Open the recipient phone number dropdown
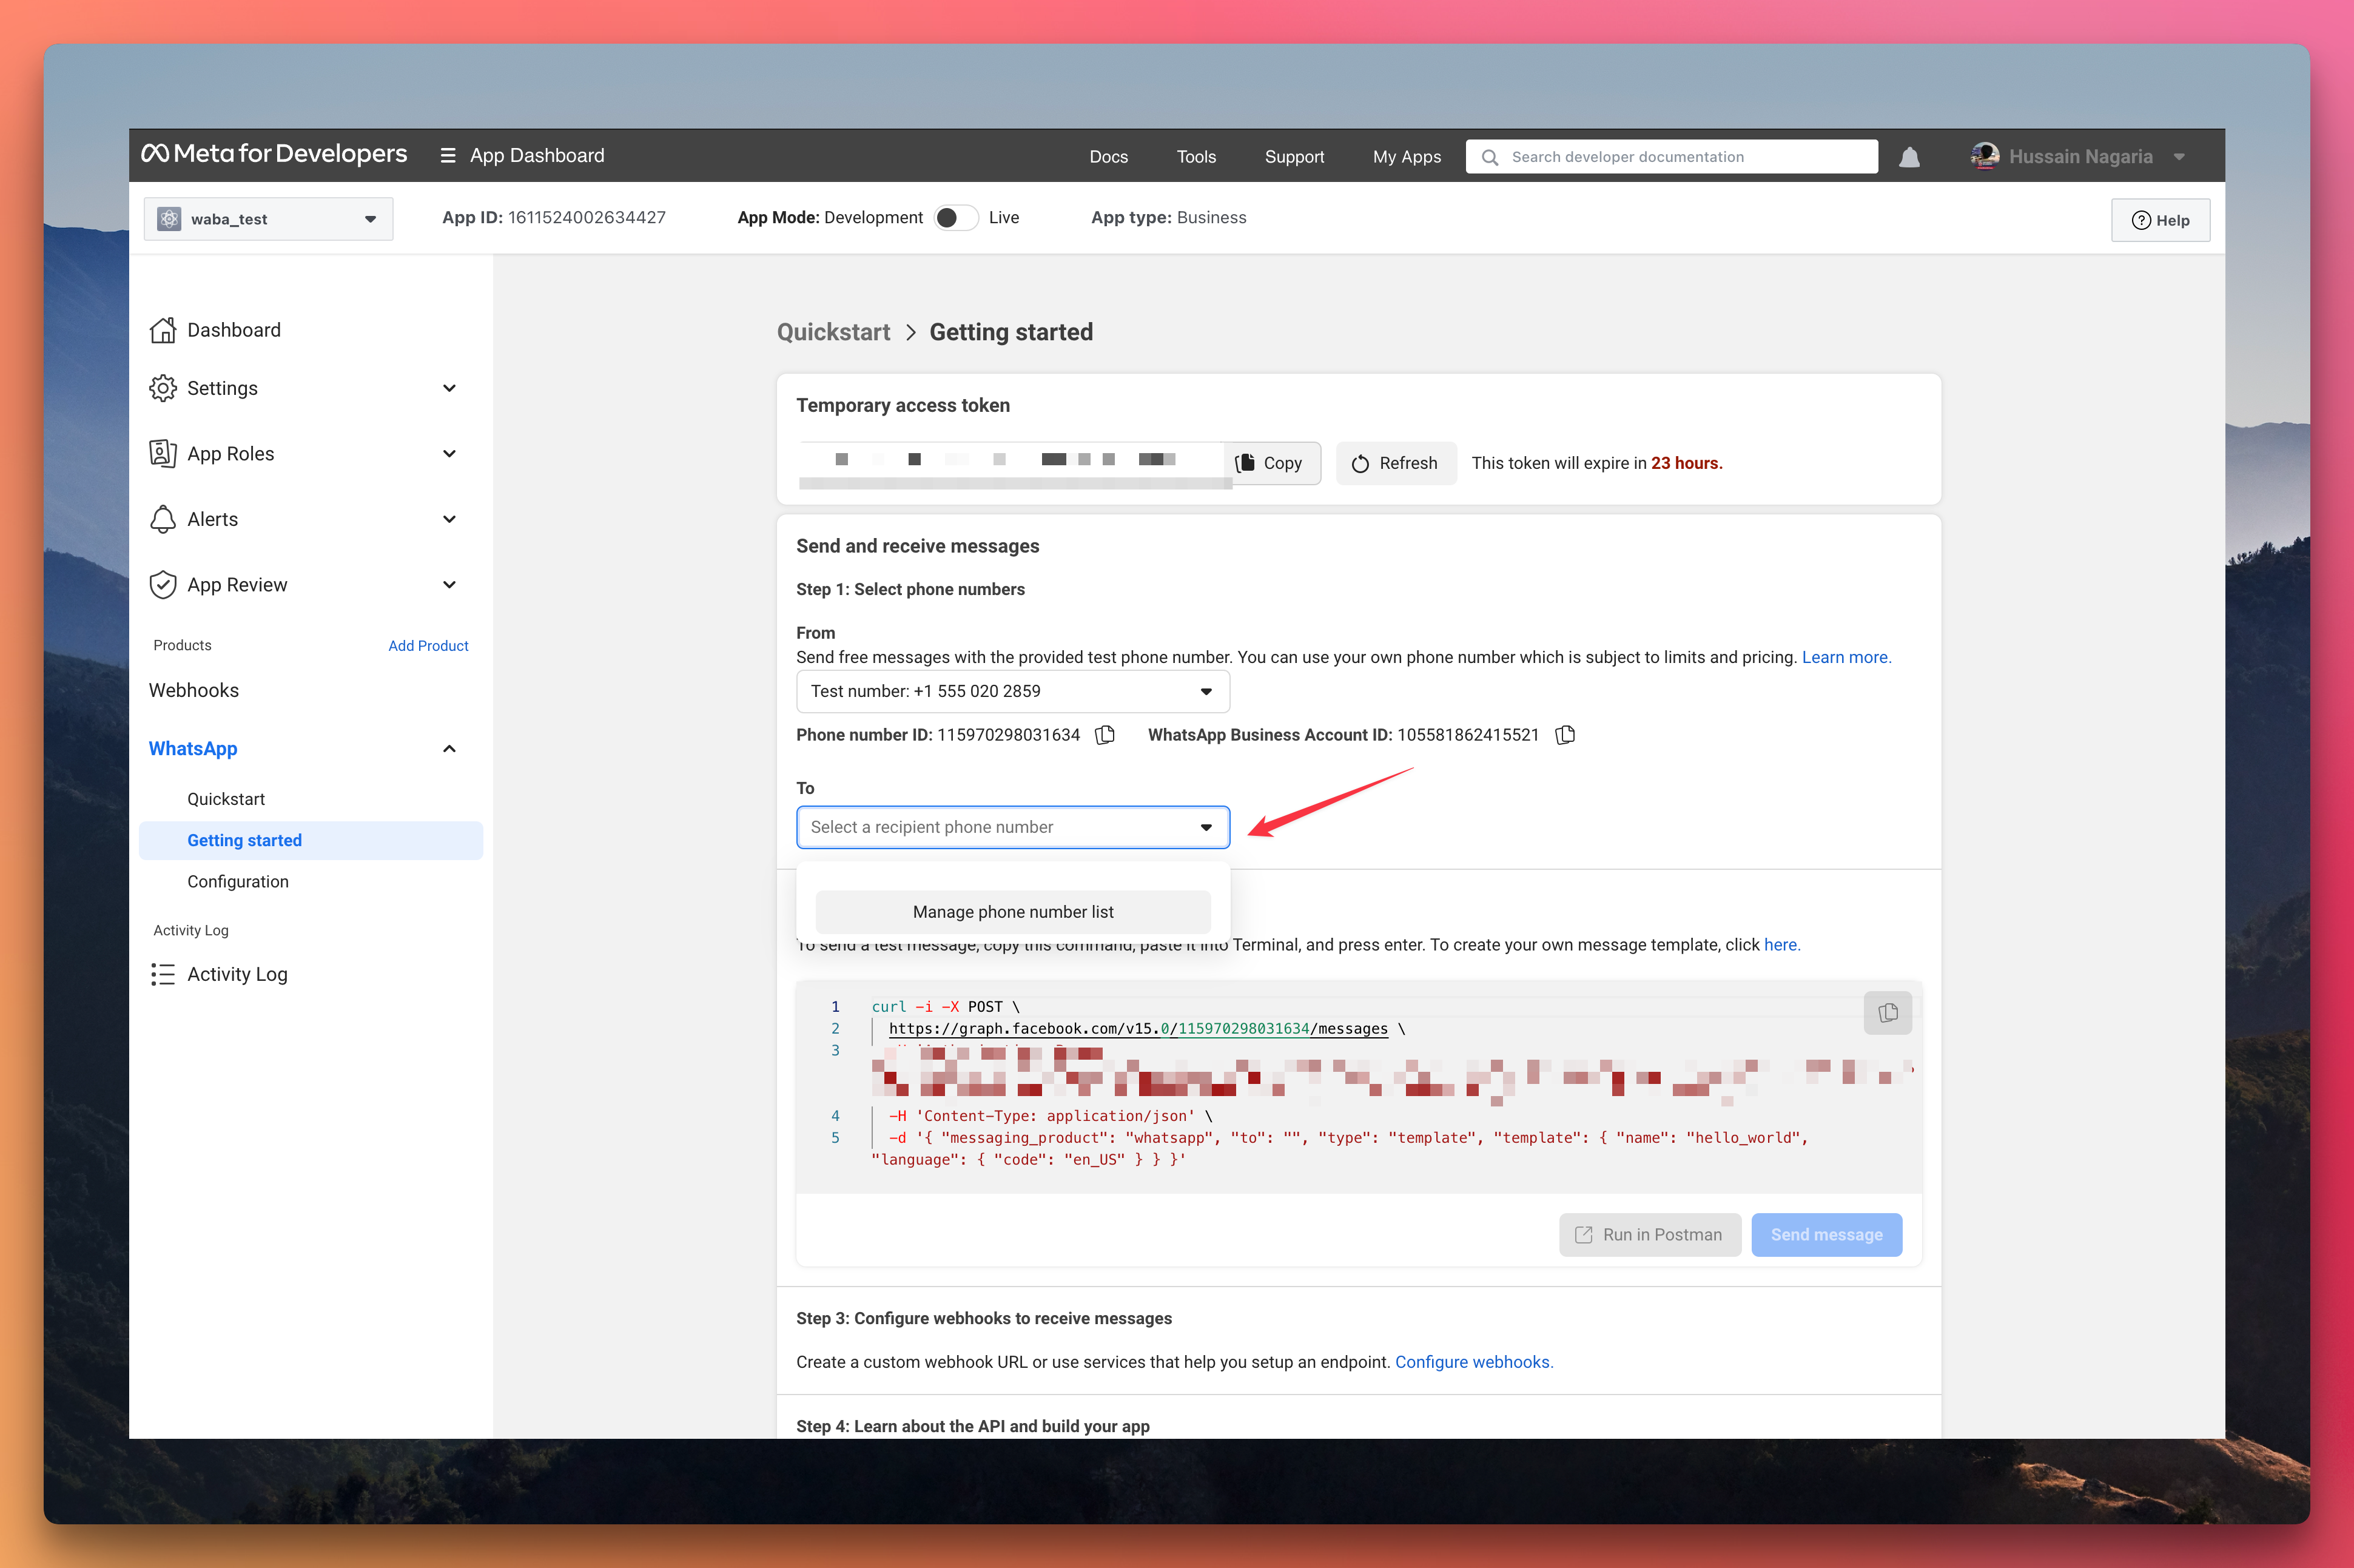The image size is (2354, 1568). pos(1012,827)
